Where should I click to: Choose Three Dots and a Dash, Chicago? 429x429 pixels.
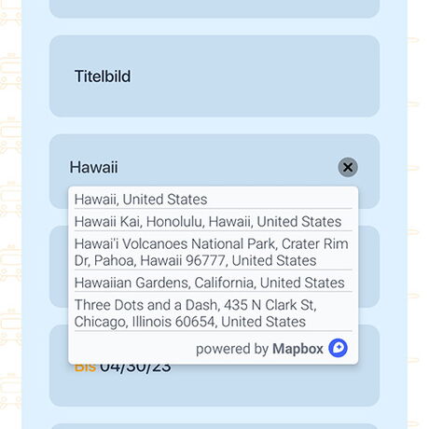[214, 313]
